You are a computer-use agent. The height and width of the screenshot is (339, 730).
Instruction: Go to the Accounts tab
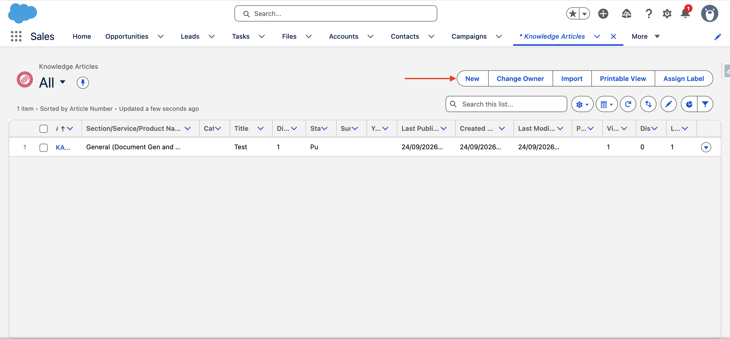pyautogui.click(x=343, y=36)
